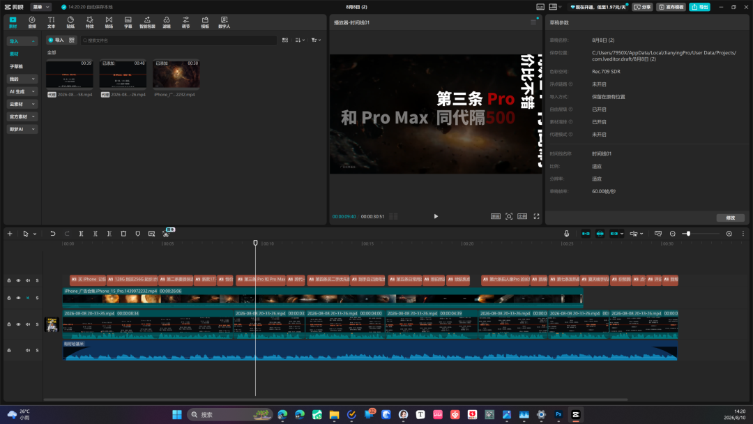Screen dimensions: 753x424
Task: Open the media filter dropdown
Action: [x=316, y=40]
